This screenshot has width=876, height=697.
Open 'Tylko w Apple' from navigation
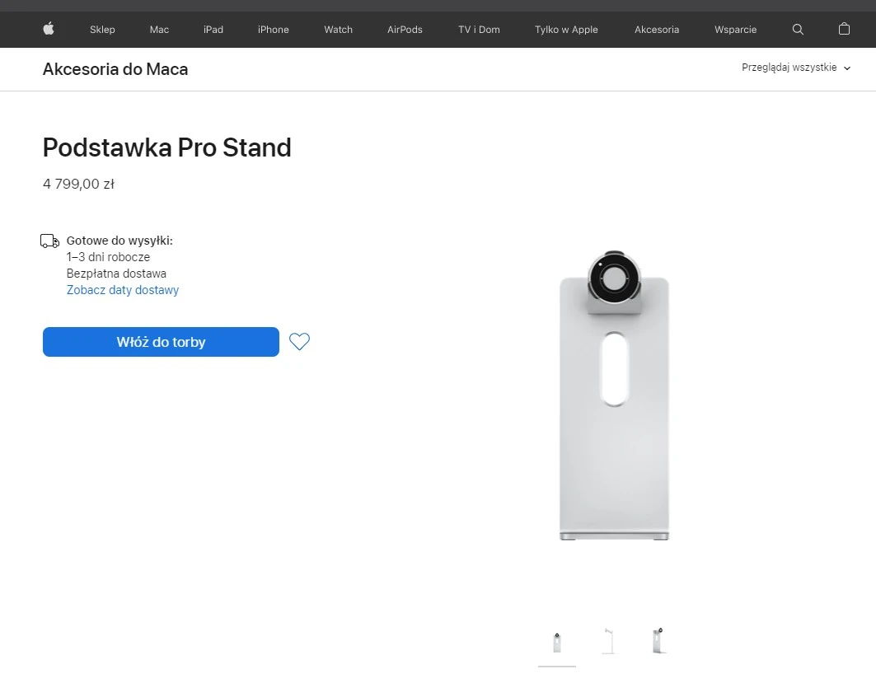(x=566, y=29)
